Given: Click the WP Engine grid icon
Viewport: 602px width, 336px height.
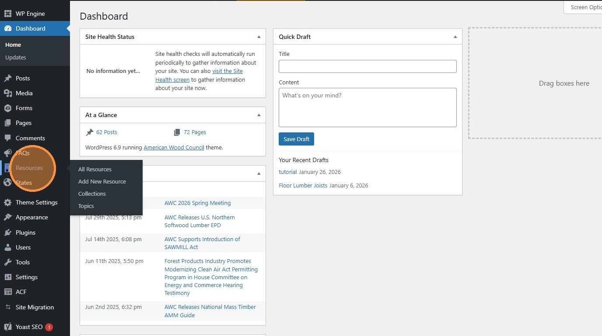Looking at the screenshot, I should point(8,14).
